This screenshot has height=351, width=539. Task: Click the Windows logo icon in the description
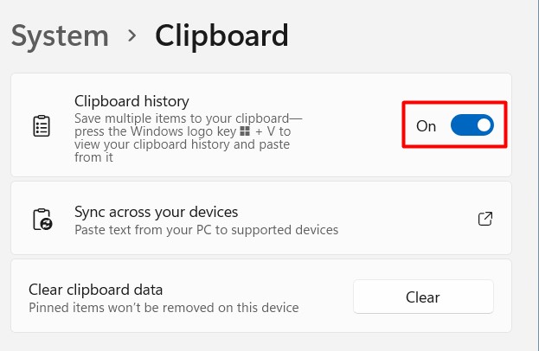(245, 131)
